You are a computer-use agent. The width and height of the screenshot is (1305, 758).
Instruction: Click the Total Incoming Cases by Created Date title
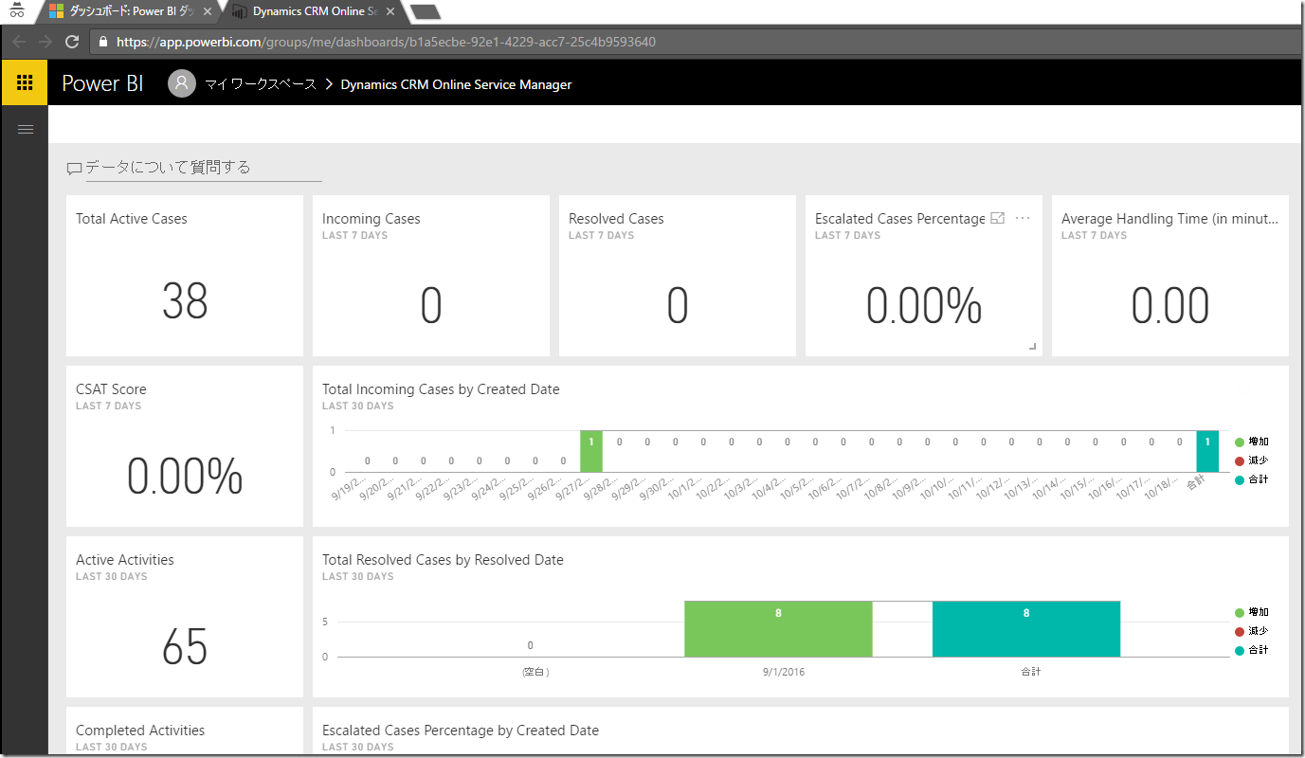(441, 389)
